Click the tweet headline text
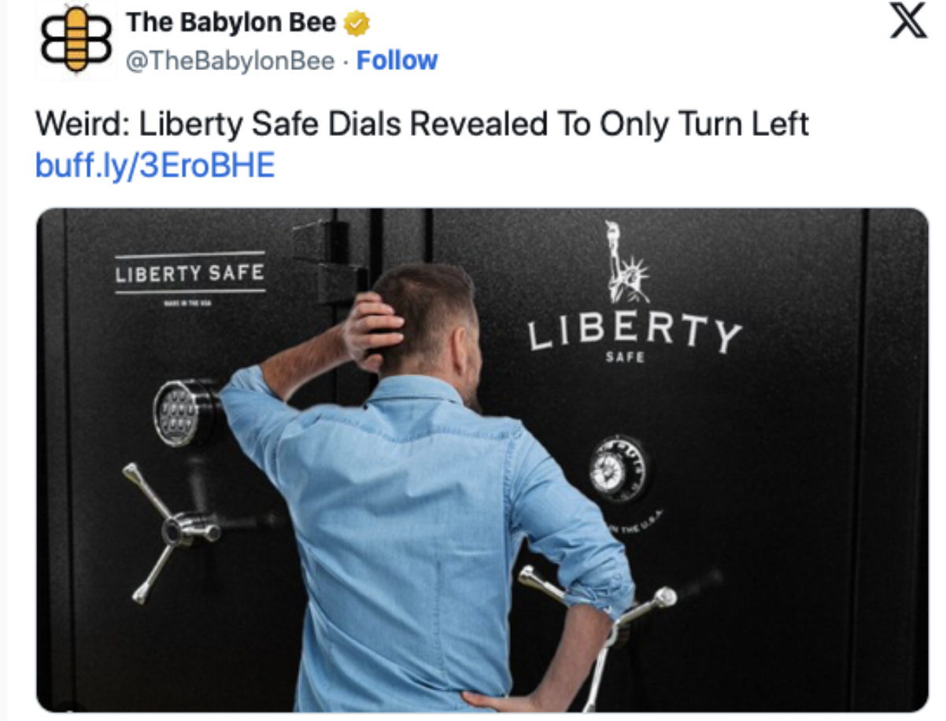 click(x=423, y=126)
